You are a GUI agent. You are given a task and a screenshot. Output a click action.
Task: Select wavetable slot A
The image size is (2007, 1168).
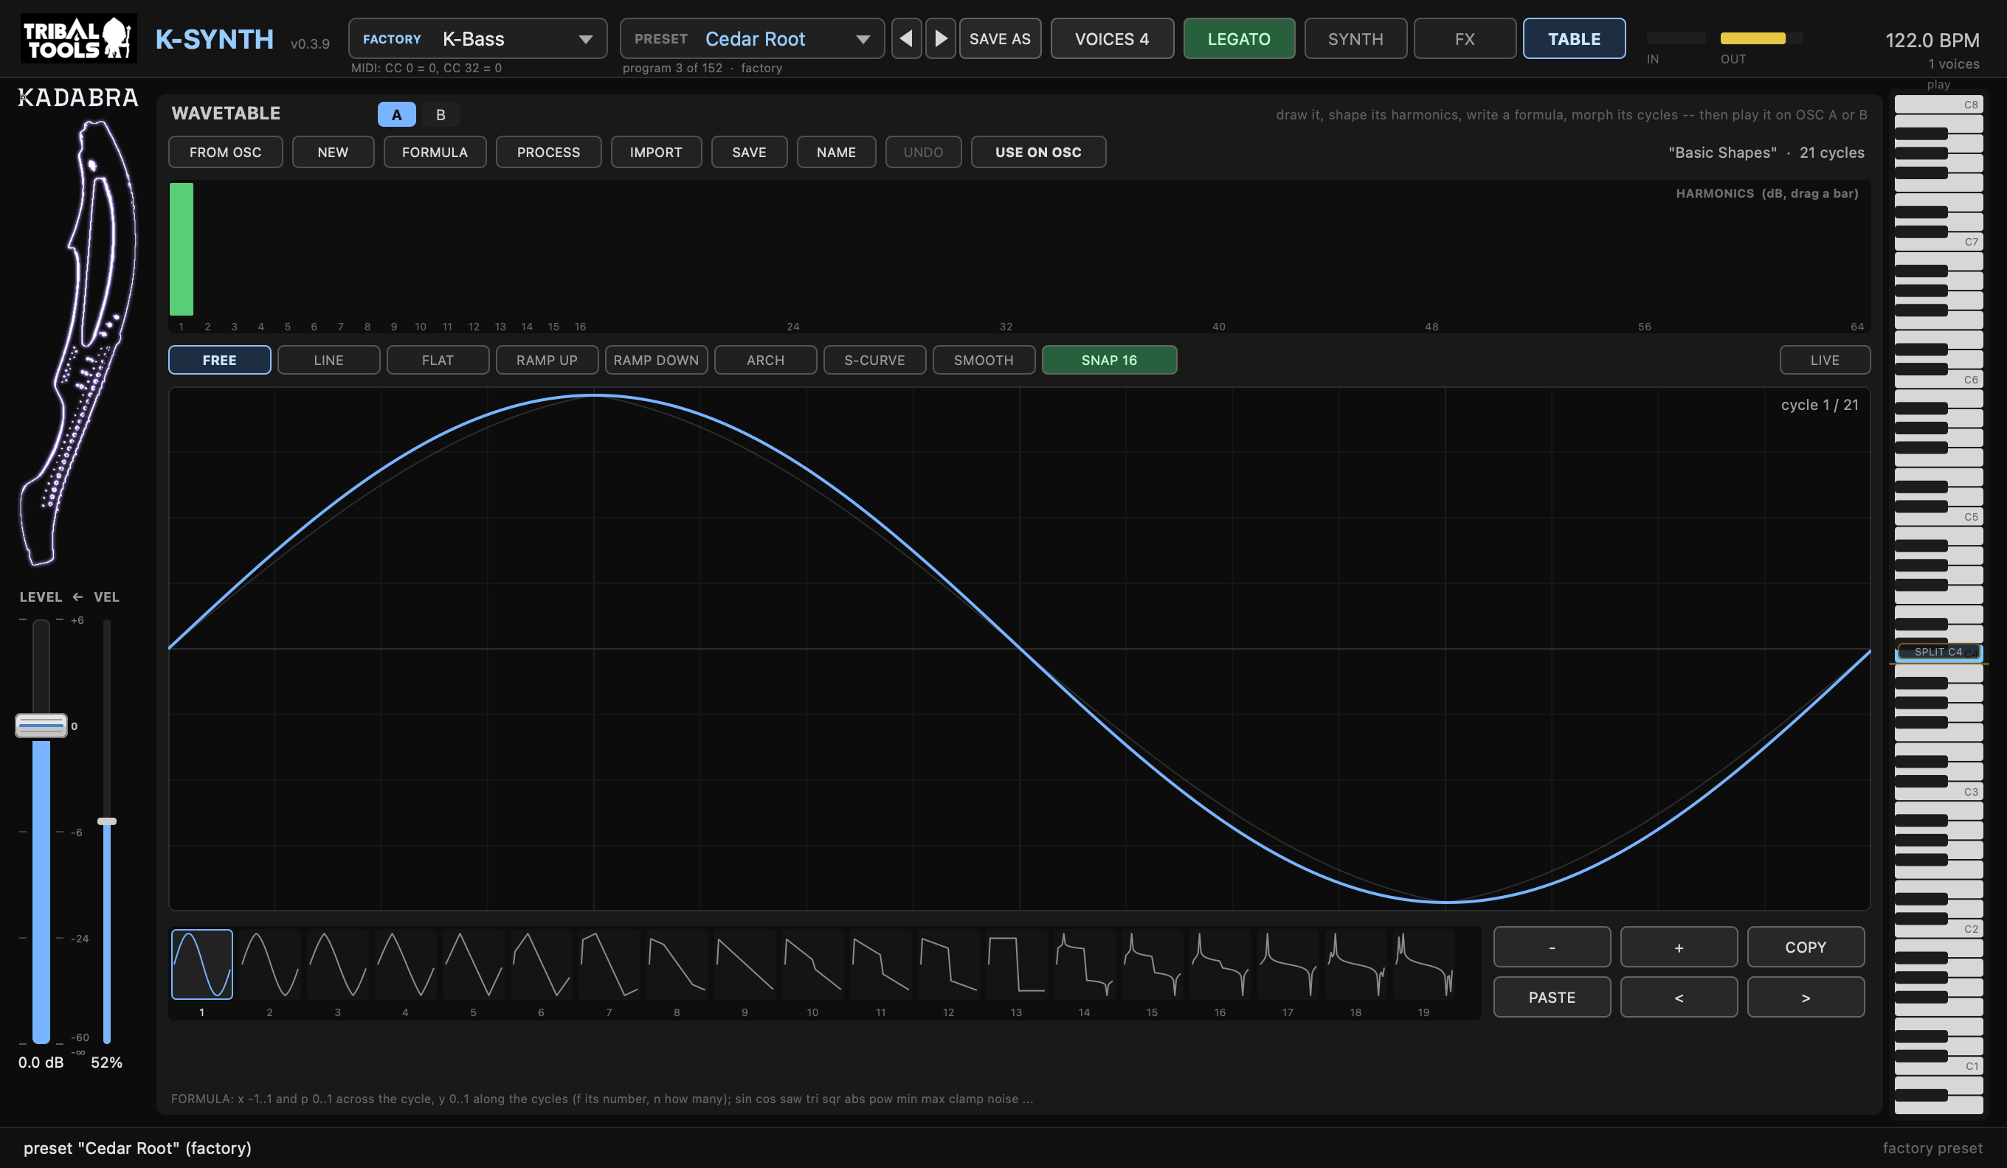click(x=397, y=114)
